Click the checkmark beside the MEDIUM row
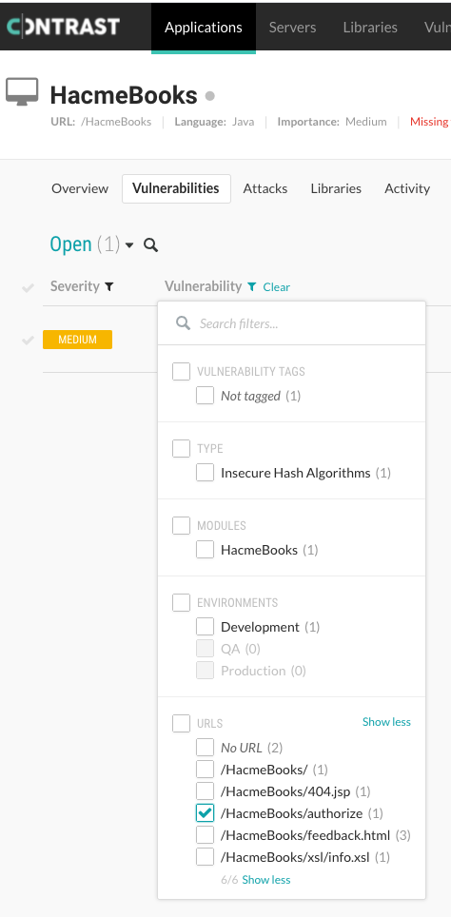451x917 pixels. (x=28, y=340)
